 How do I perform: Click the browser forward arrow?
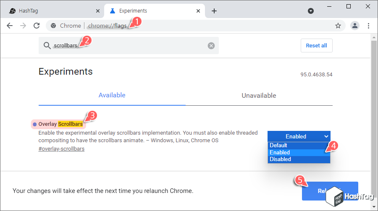point(23,26)
